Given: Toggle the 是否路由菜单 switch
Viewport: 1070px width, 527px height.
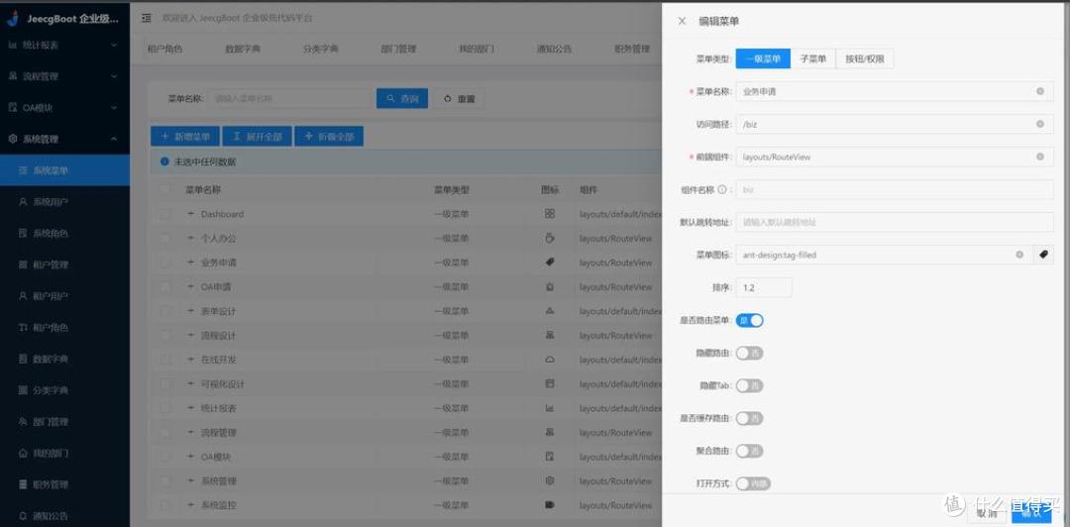Looking at the screenshot, I should click(749, 320).
